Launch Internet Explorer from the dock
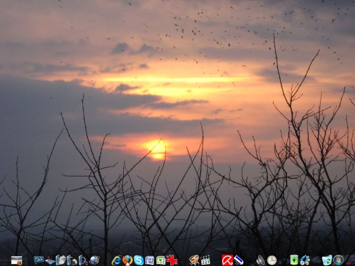This screenshot has width=355, height=266. coord(117,260)
